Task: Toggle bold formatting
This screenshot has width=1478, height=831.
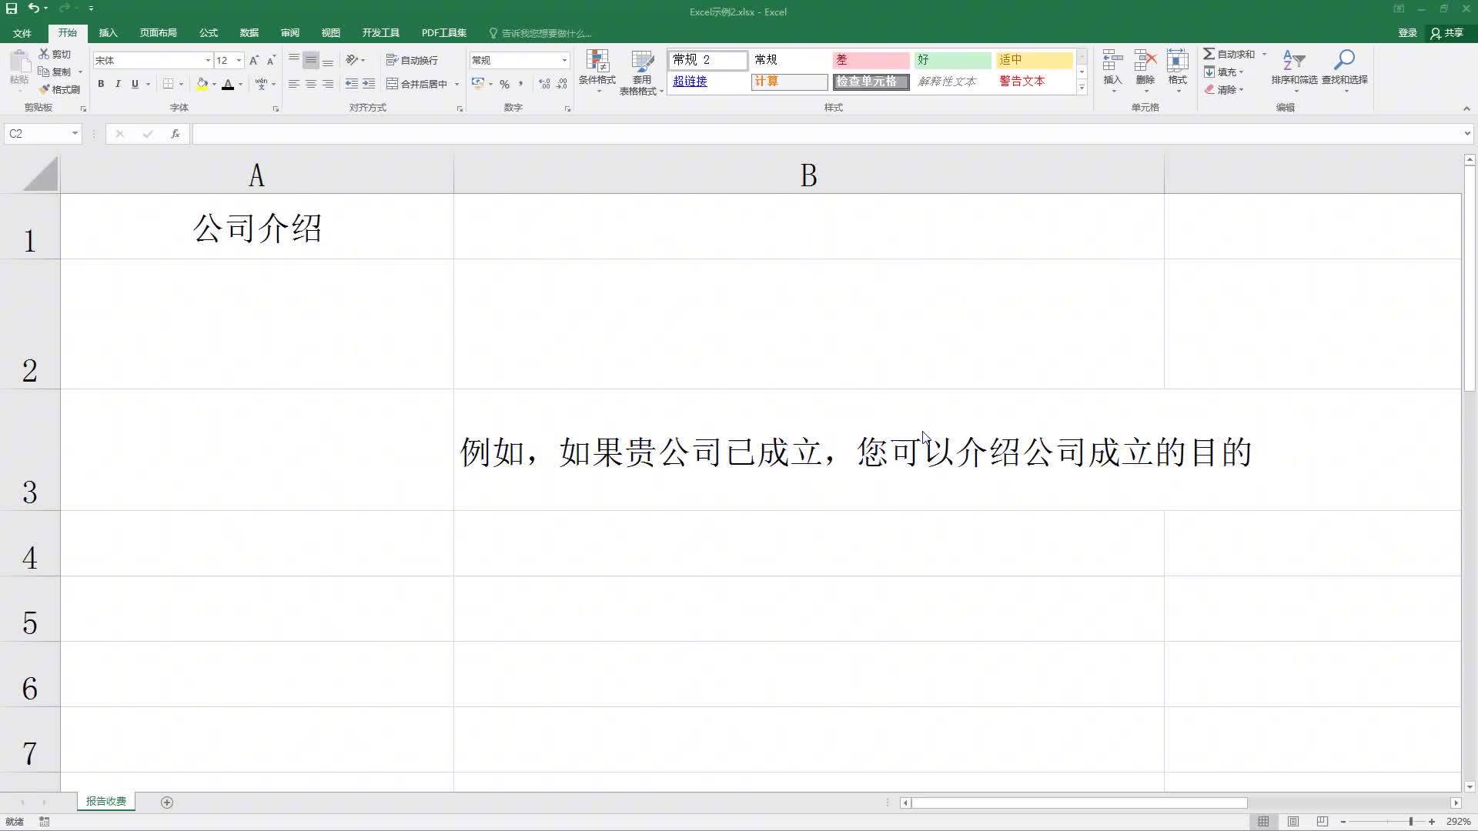Action: pos(101,84)
